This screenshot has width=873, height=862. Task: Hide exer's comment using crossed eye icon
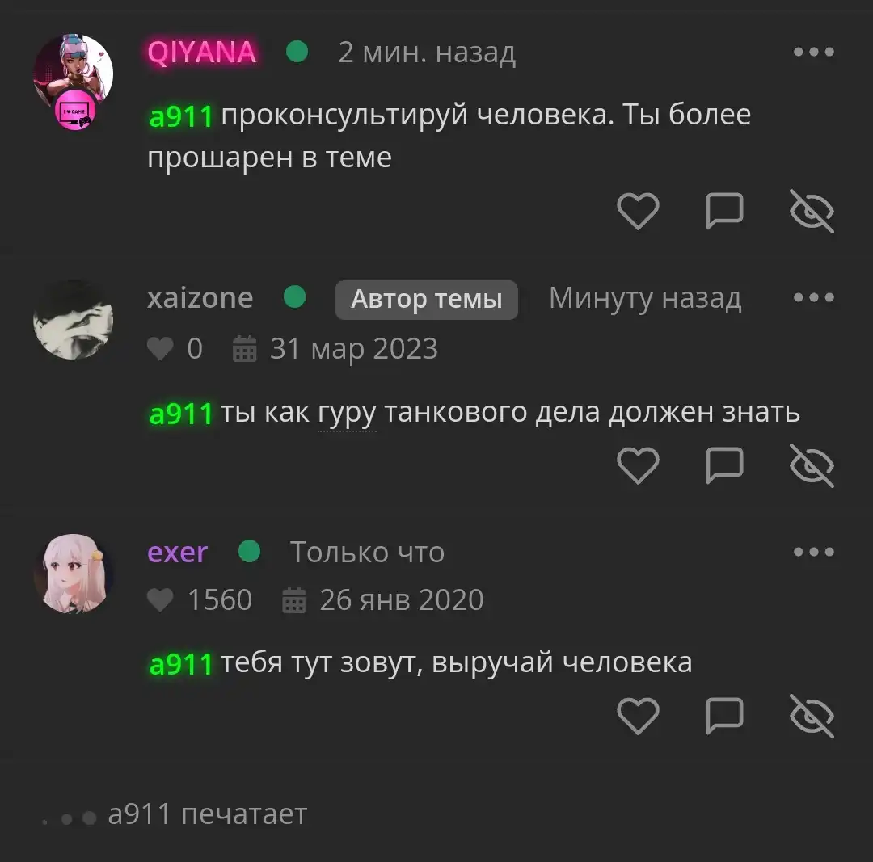pyautogui.click(x=812, y=716)
